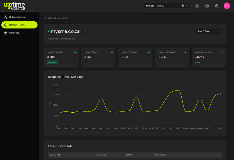The image size is (234, 160).
Task: Click the chevron in the MySaas account selector
Action: point(187,6)
